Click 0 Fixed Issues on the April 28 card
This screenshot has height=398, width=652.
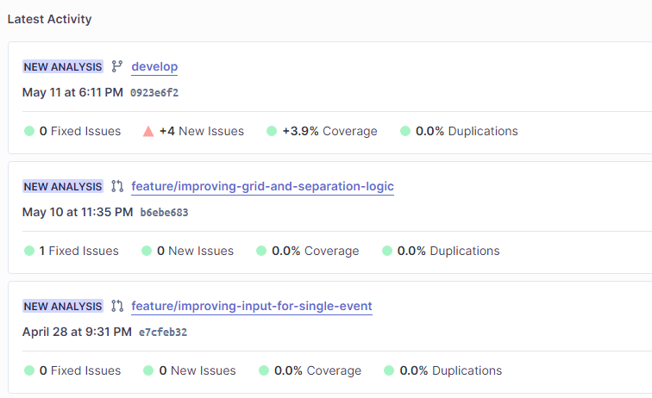[x=80, y=370]
